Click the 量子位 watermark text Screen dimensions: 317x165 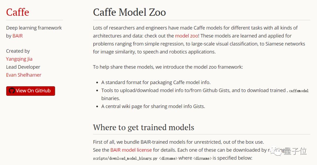[295, 151]
